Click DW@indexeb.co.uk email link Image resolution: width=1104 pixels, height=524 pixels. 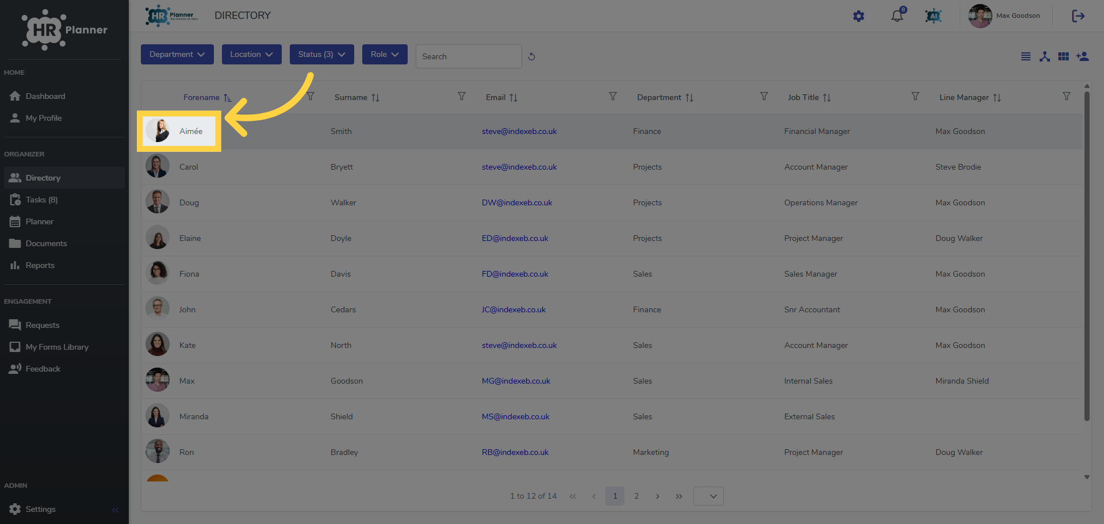(x=517, y=202)
